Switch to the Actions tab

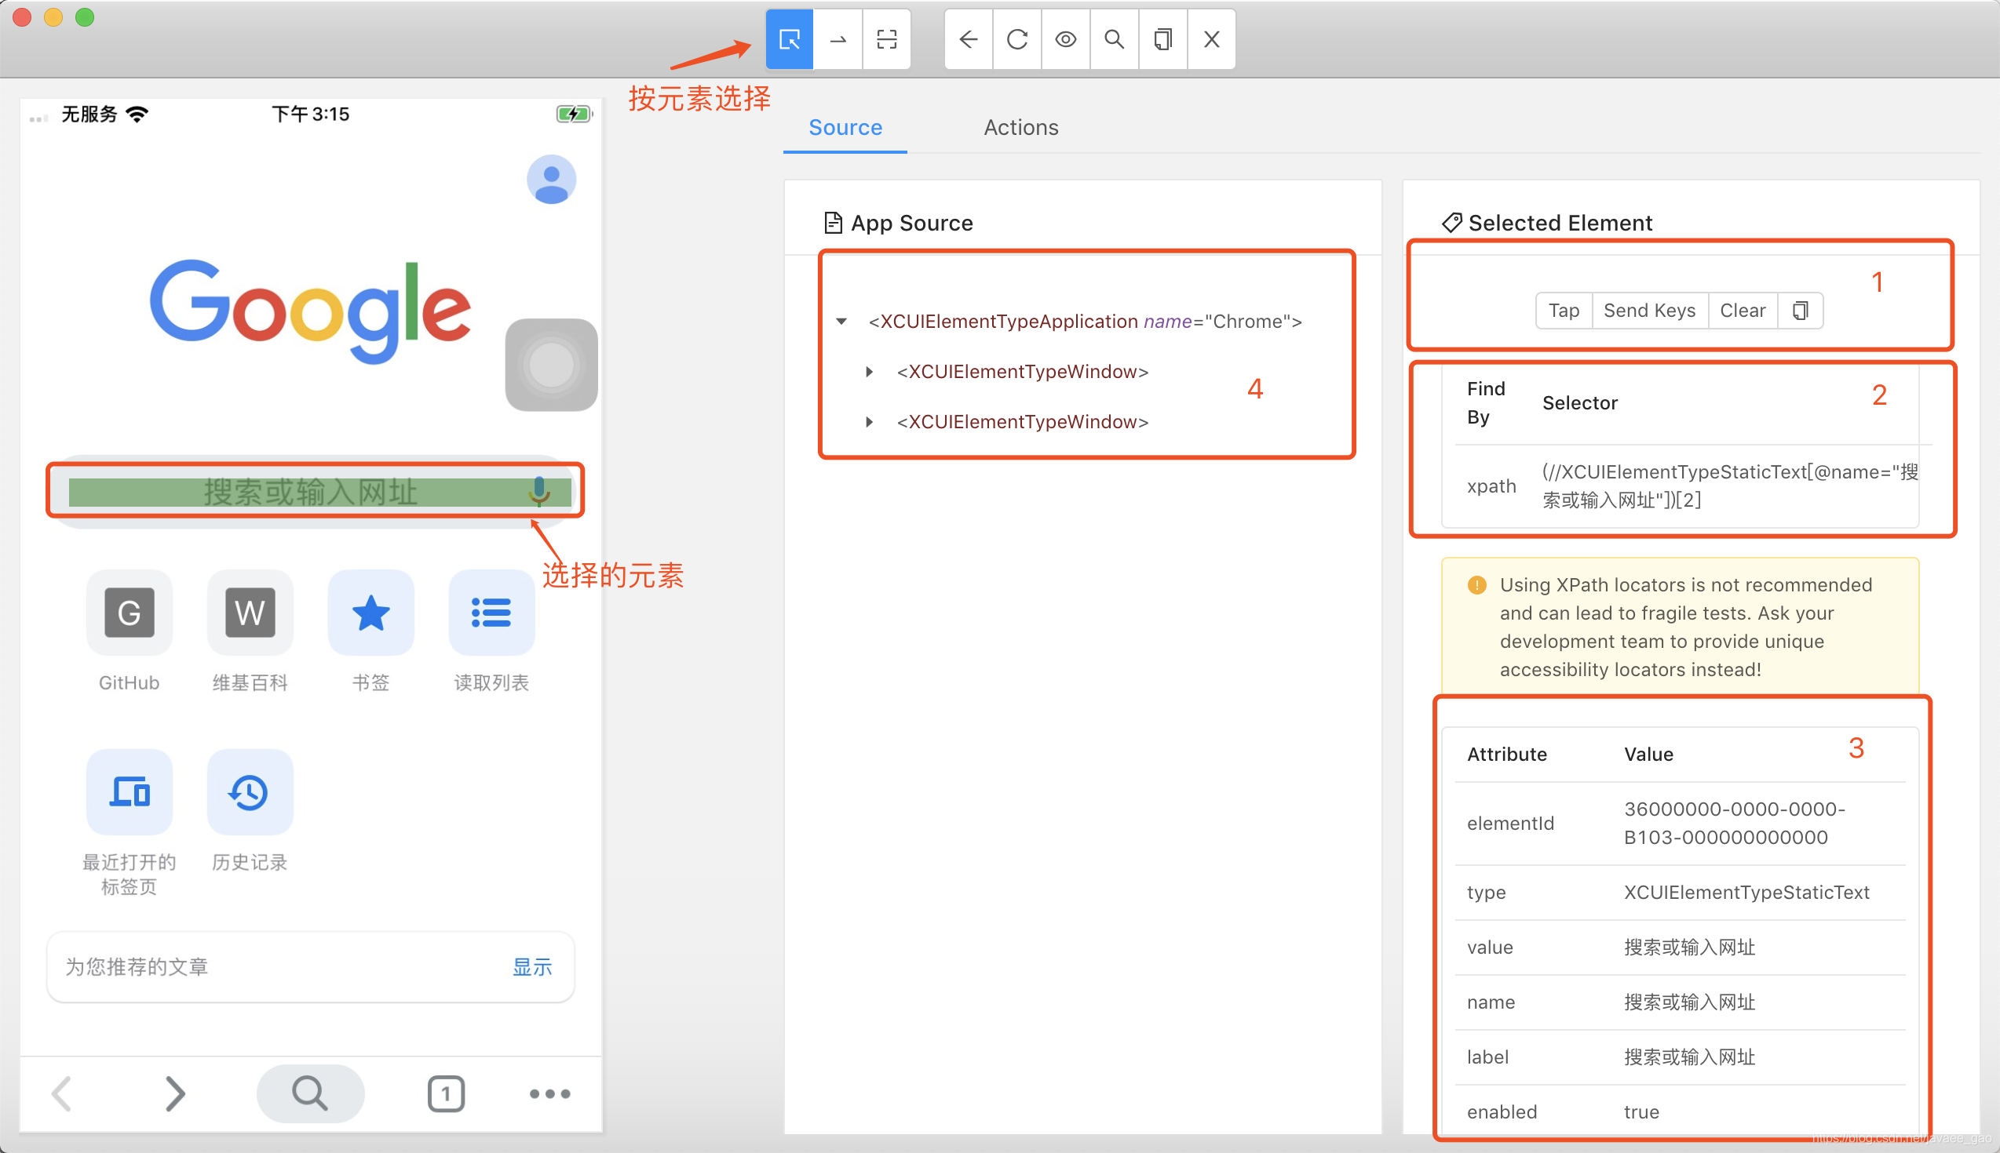(1020, 128)
